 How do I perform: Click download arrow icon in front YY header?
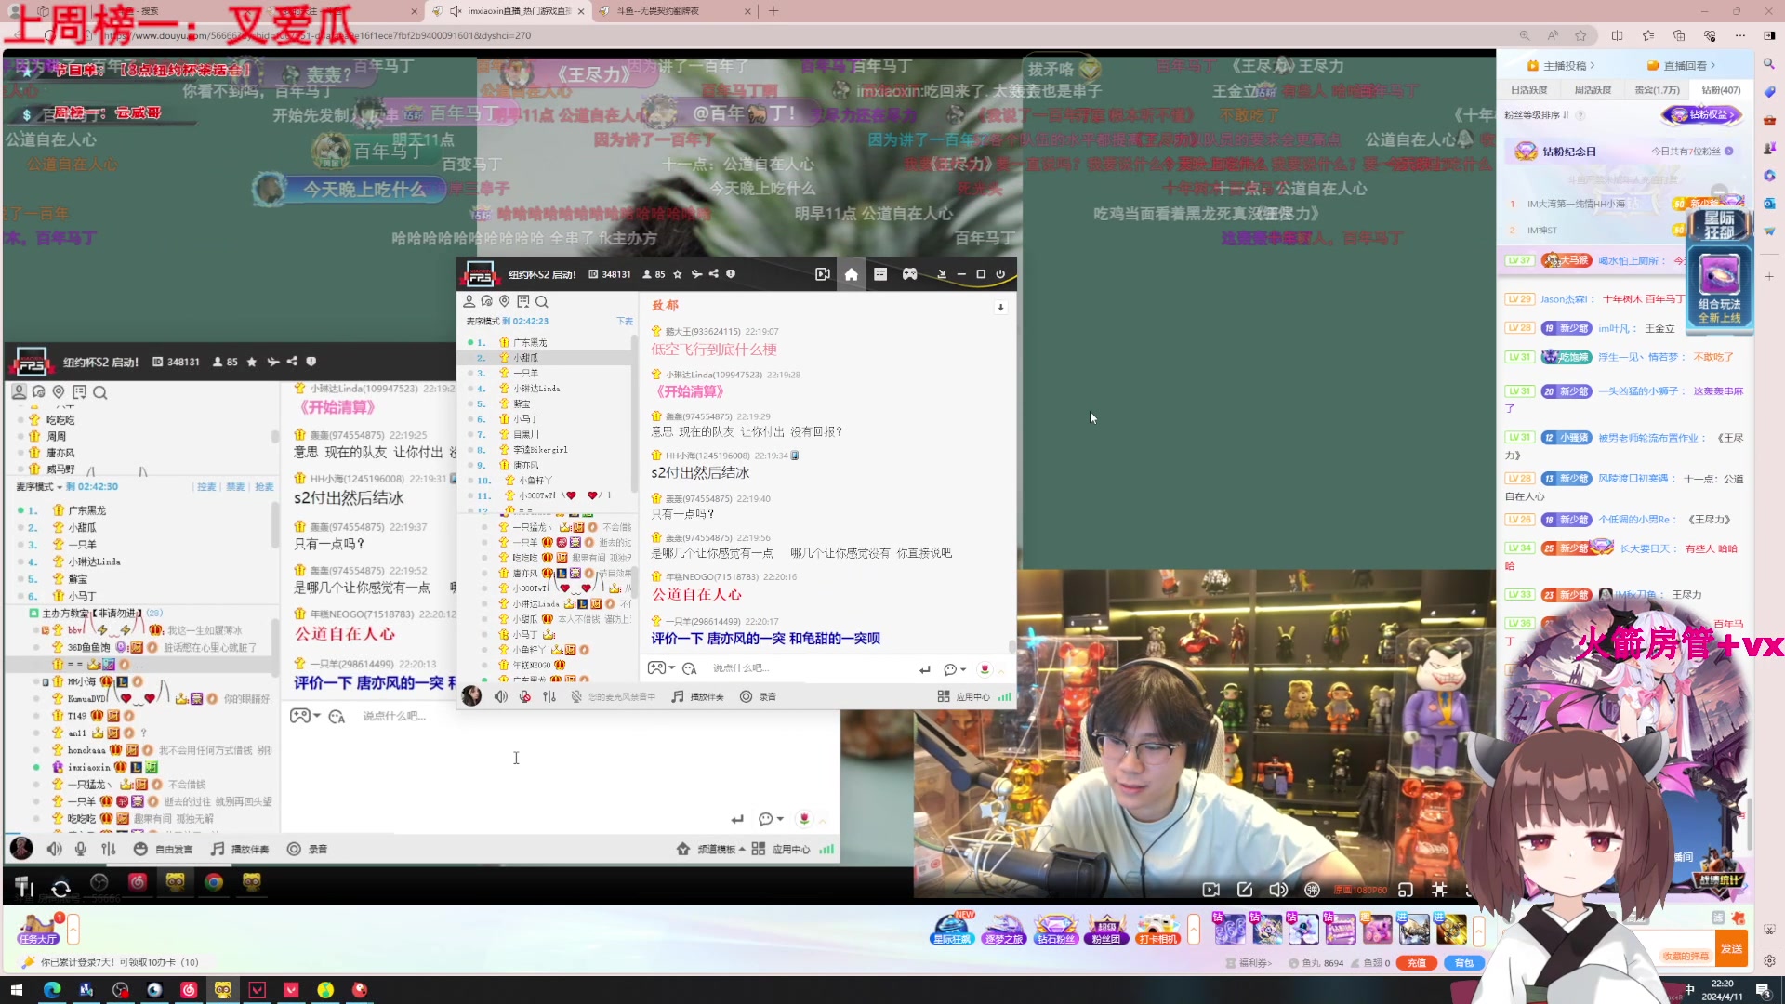941,274
